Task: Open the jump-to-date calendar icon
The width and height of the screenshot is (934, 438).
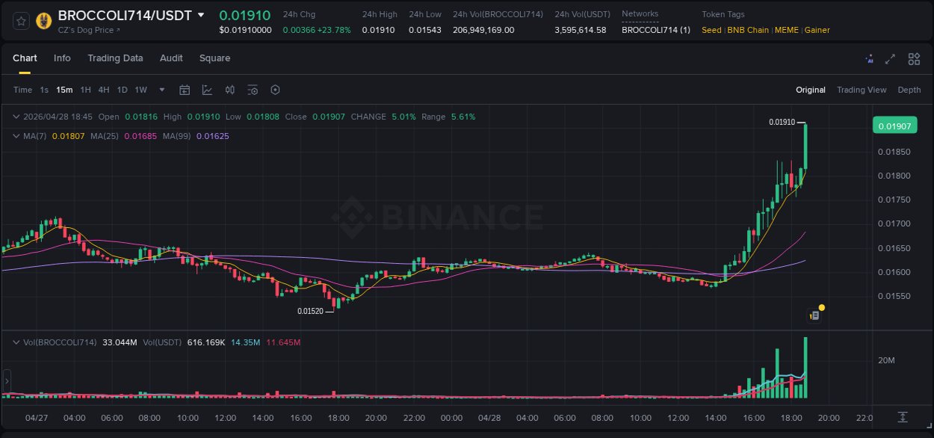Action: point(185,90)
